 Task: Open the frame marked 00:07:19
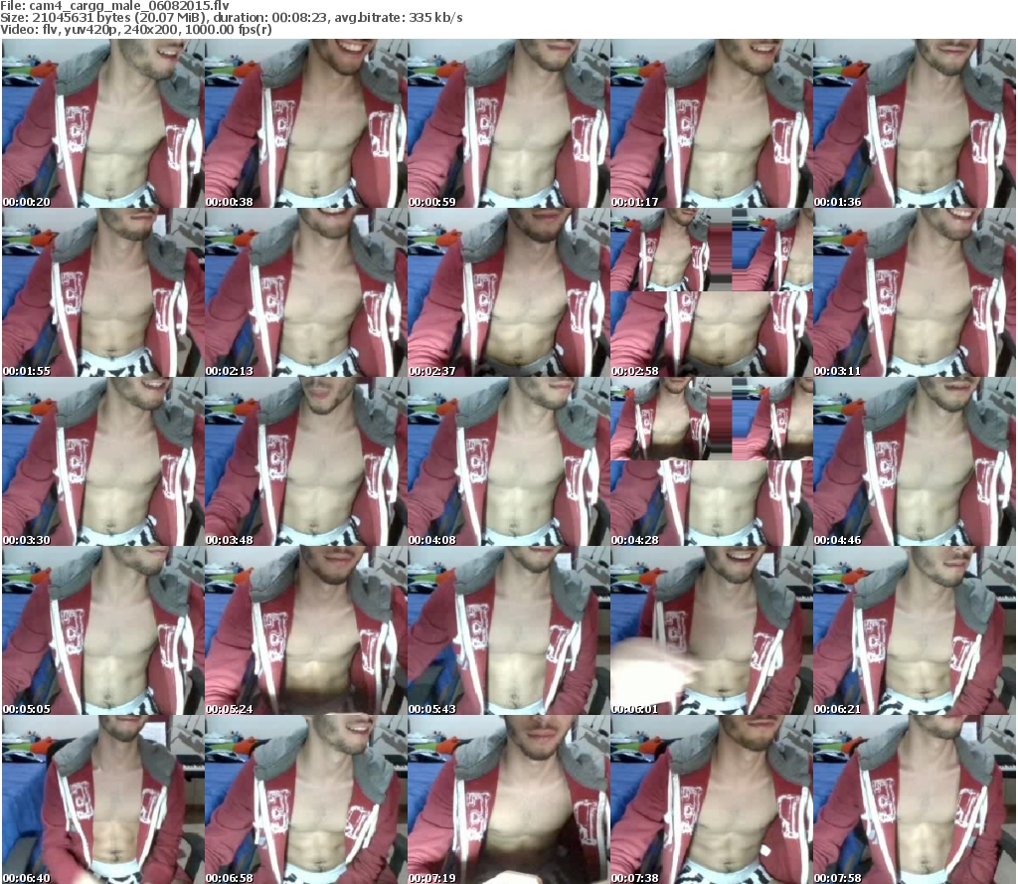point(508,799)
